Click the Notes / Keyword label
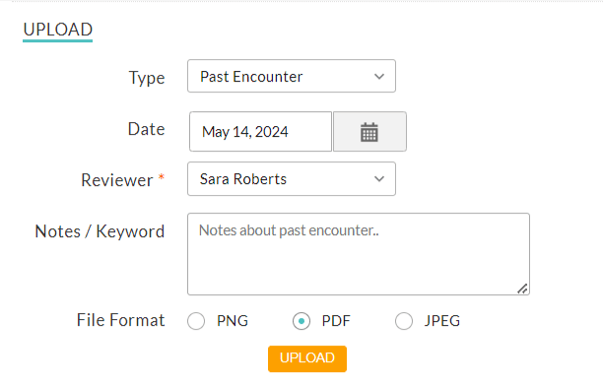The image size is (603, 385). click(100, 231)
